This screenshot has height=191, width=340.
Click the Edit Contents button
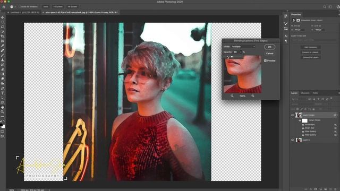(310, 47)
